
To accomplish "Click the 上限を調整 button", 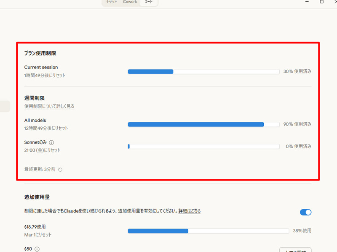I will point(295,250).
